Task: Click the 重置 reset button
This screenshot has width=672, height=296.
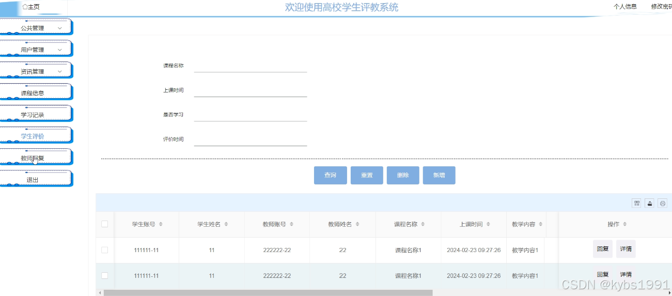Action: (x=367, y=175)
